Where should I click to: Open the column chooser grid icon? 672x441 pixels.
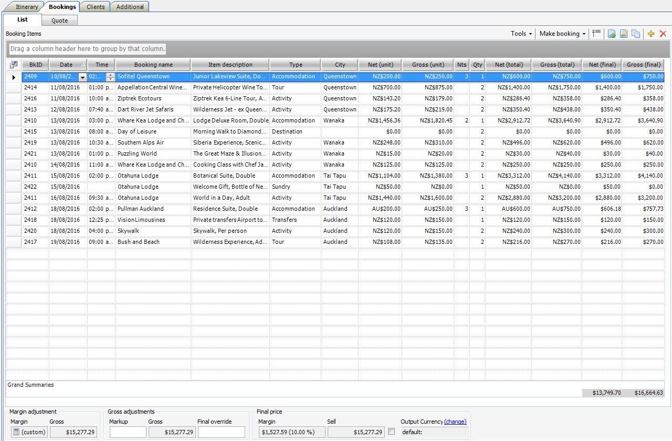tap(14, 65)
